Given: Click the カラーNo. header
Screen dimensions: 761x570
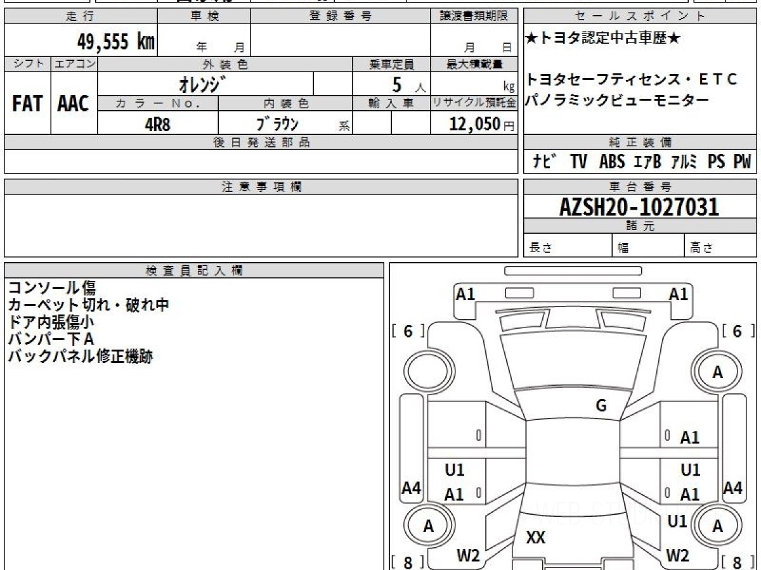Looking at the screenshot, I should click(158, 103).
